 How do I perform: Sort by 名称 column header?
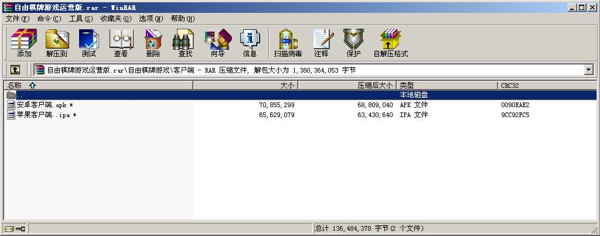(98, 85)
